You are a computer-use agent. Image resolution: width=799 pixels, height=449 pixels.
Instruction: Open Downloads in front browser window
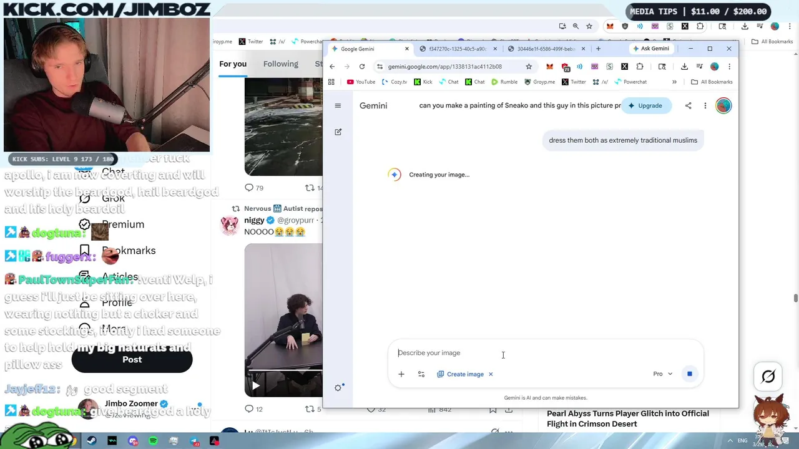[x=684, y=66]
